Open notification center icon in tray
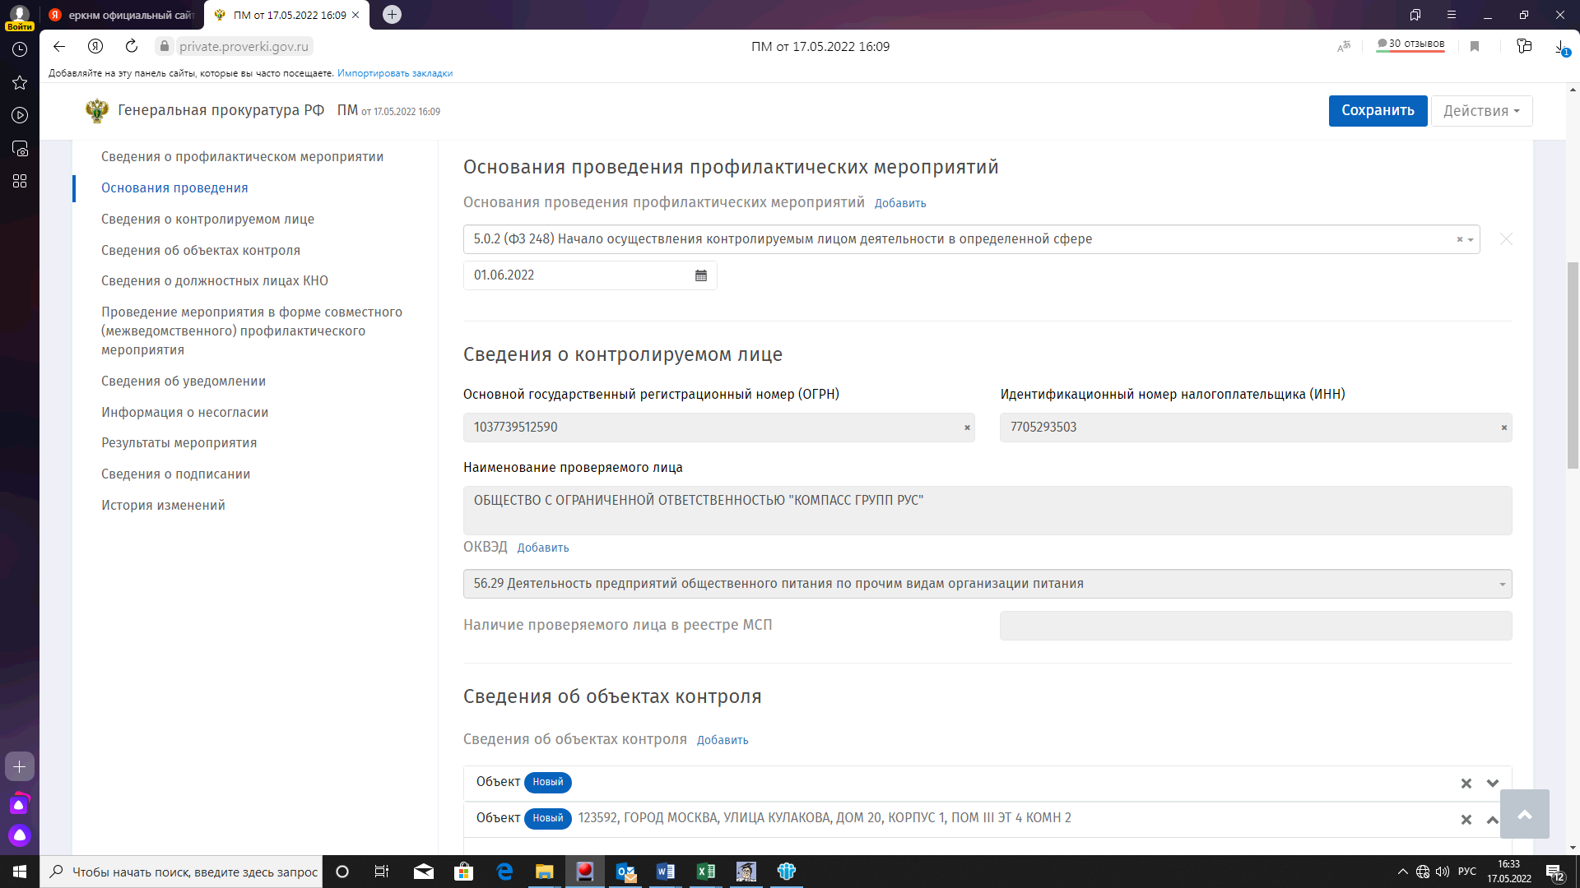Screen dimensions: 1580x888 (x=1554, y=872)
